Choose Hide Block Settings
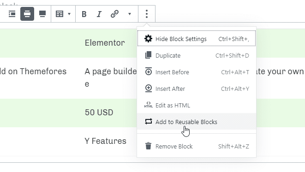This screenshot has width=305, height=172. 197,38
